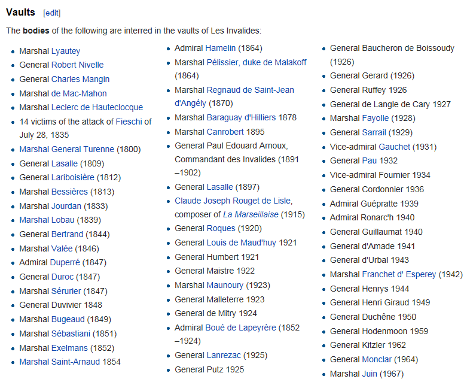
Task: Follow the Claude Joseph Rouget de Lisle link
Action: coord(234,201)
